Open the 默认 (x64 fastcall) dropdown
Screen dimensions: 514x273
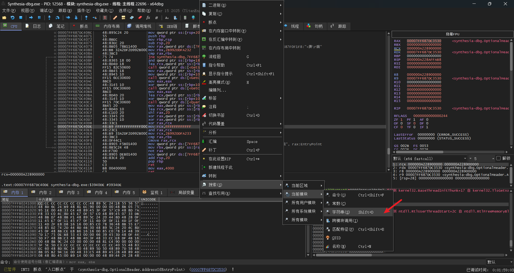pyautogui.click(x=430, y=158)
